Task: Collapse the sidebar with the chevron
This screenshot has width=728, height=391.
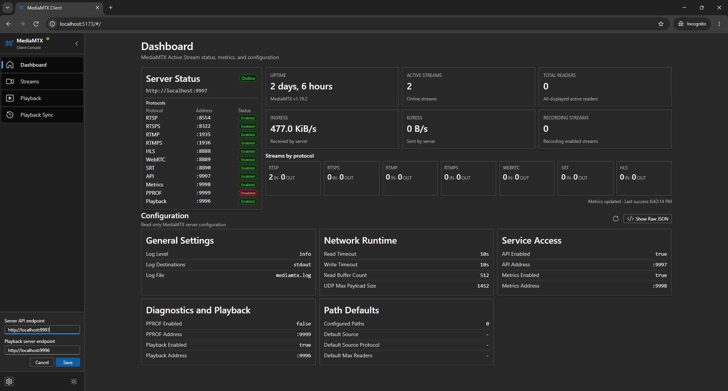Action: (77, 44)
